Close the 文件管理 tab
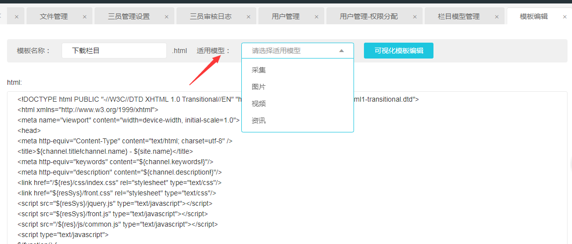This screenshot has height=244, width=572. 84,17
